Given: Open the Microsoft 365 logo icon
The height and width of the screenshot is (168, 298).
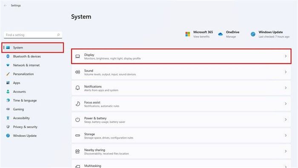Looking at the screenshot, I should coord(188,34).
